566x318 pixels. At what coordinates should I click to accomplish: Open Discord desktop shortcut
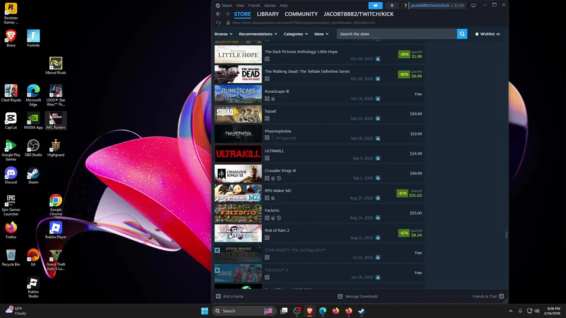[11, 175]
